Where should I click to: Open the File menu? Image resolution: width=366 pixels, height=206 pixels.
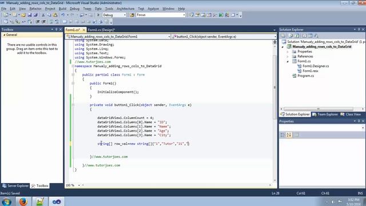4,9
